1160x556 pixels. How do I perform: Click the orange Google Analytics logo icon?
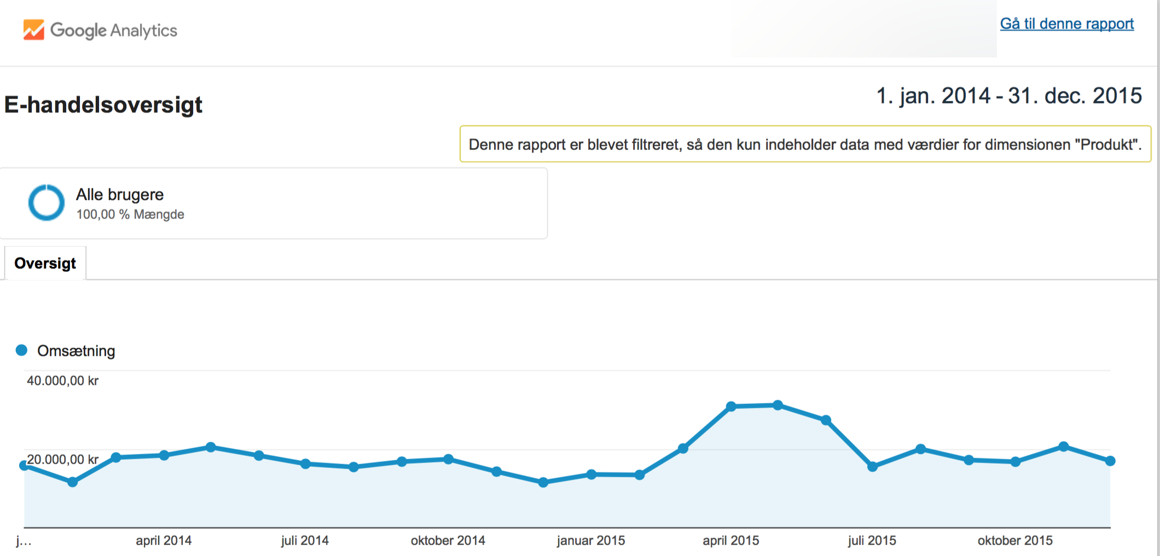coord(33,30)
